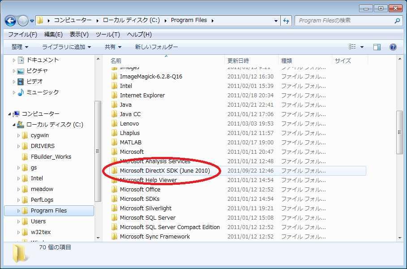Expand the cygwin folder in the navigation pane

(18, 135)
